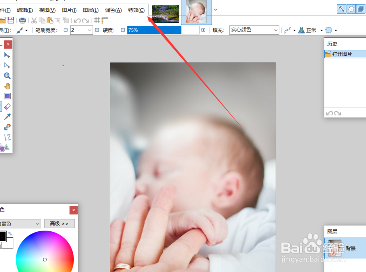Increase hardness with plus button

pyautogui.click(x=203, y=30)
